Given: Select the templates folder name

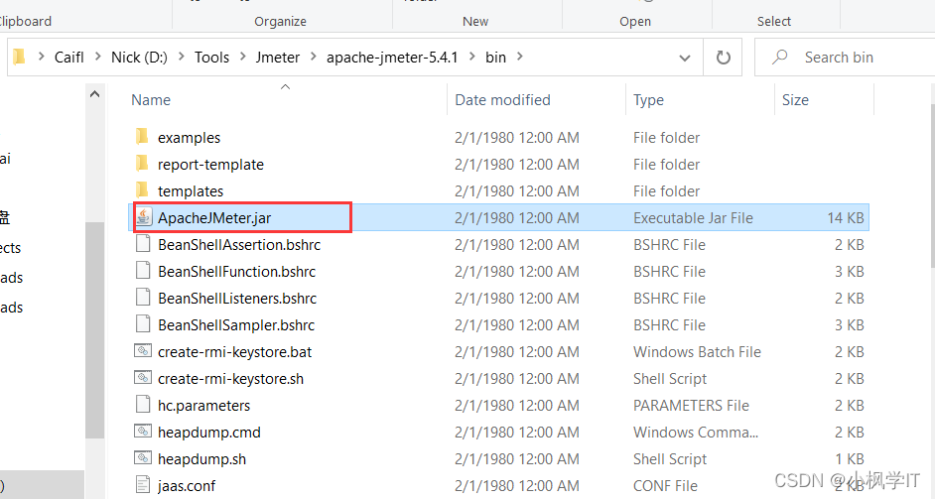Looking at the screenshot, I should 191,191.
